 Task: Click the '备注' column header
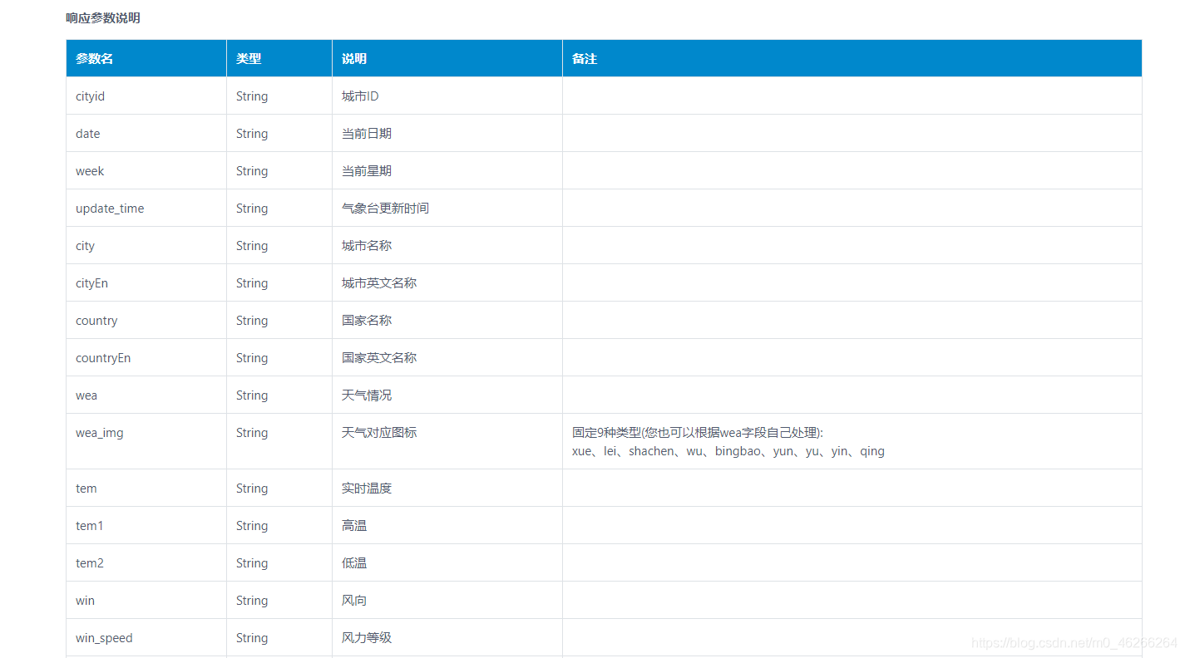point(852,58)
